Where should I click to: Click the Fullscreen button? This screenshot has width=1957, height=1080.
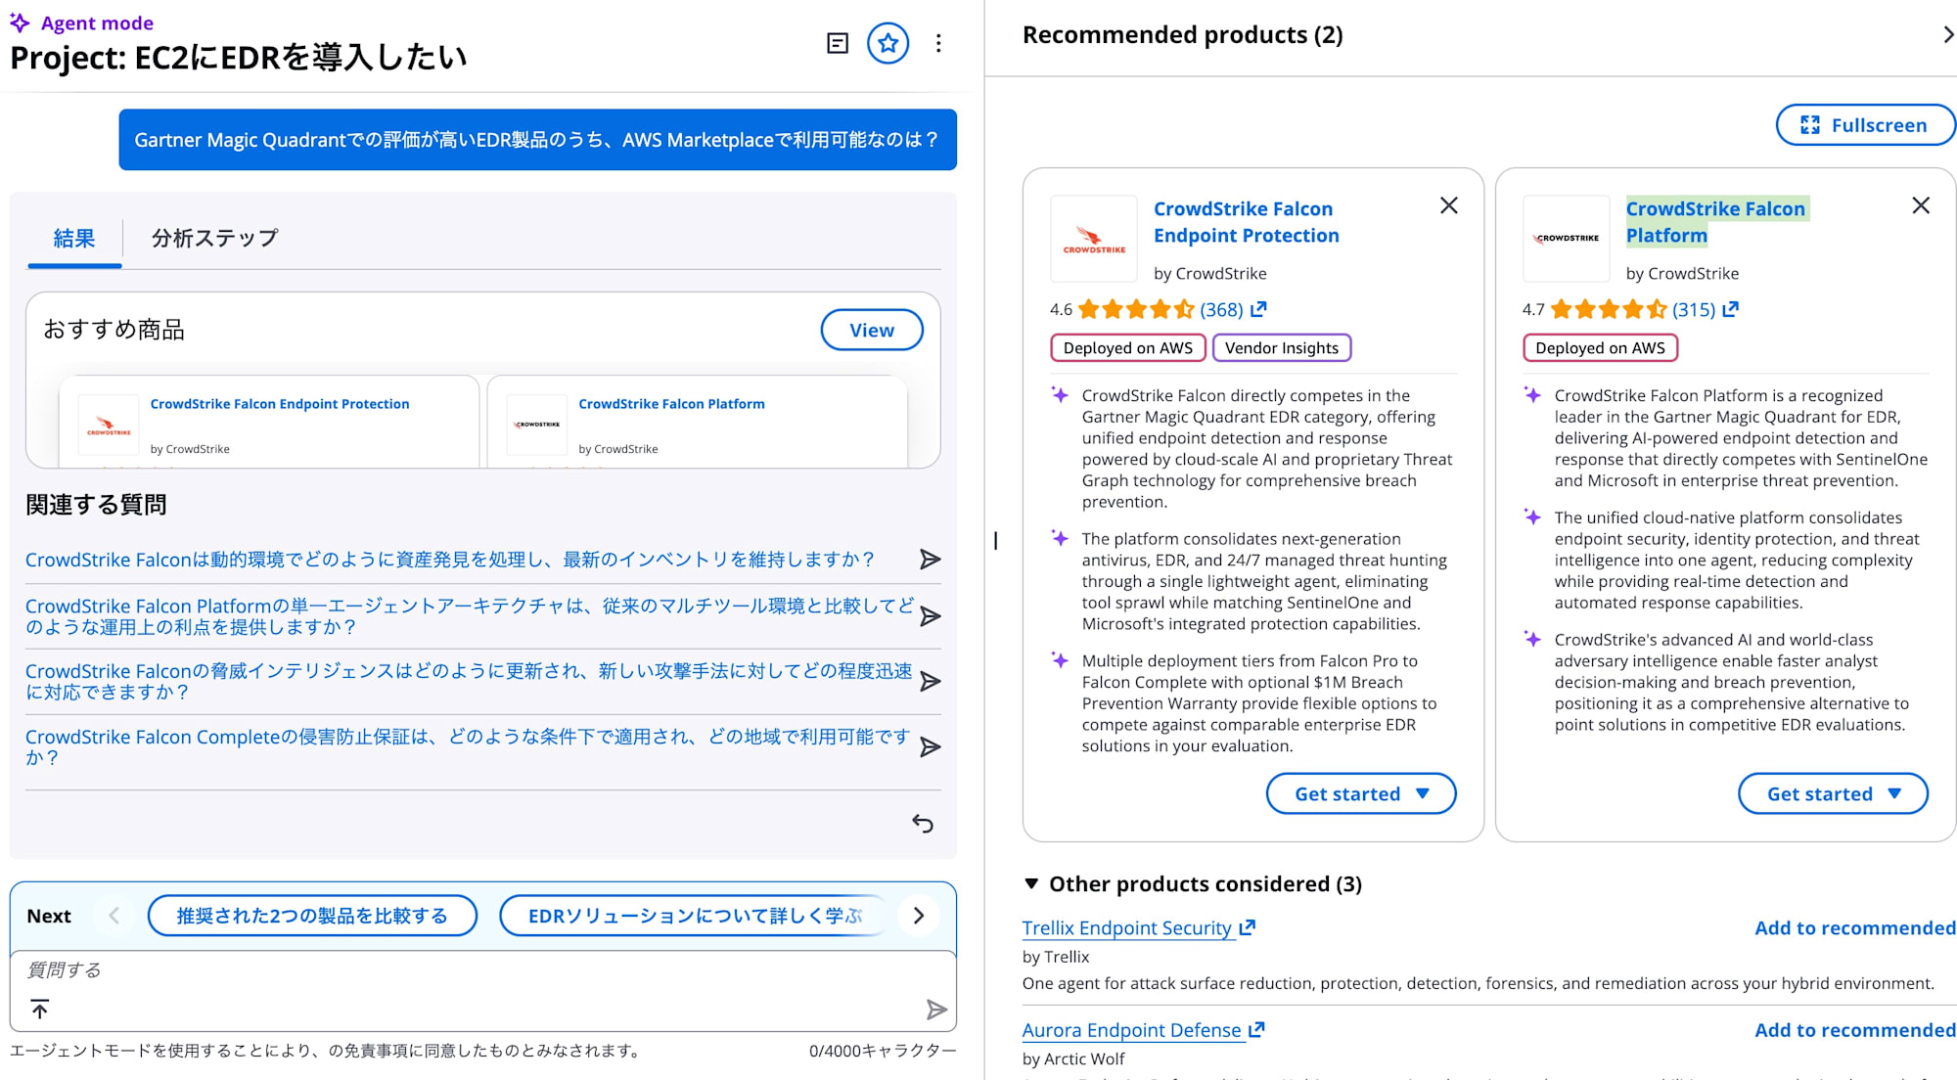tap(1864, 125)
